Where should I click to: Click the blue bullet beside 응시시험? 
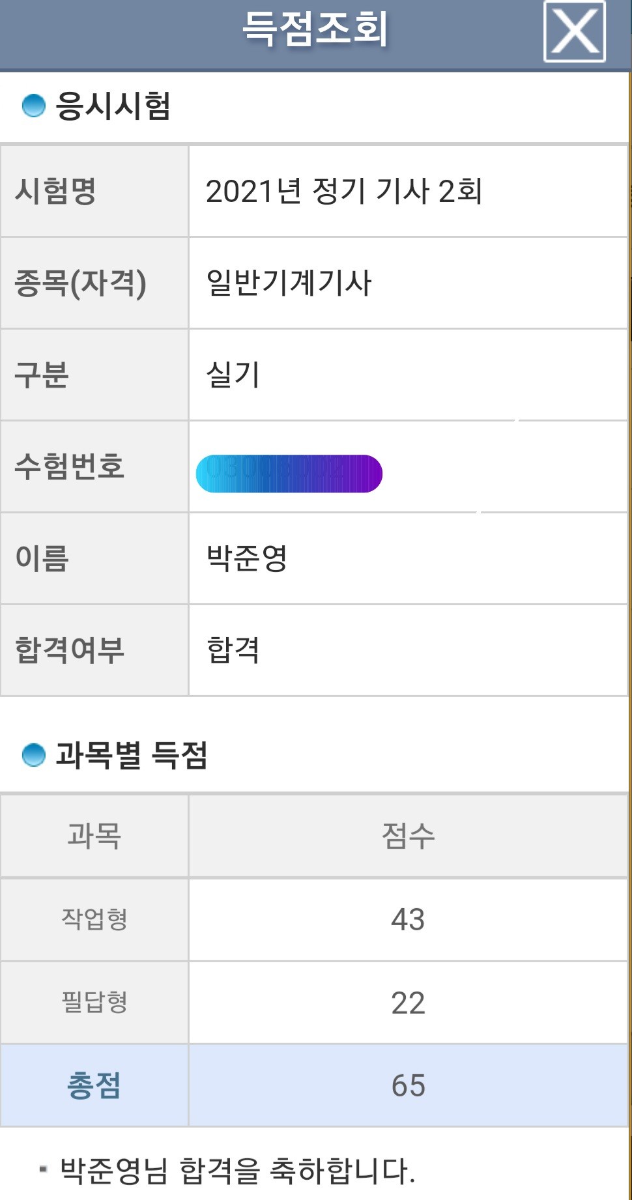(33, 106)
